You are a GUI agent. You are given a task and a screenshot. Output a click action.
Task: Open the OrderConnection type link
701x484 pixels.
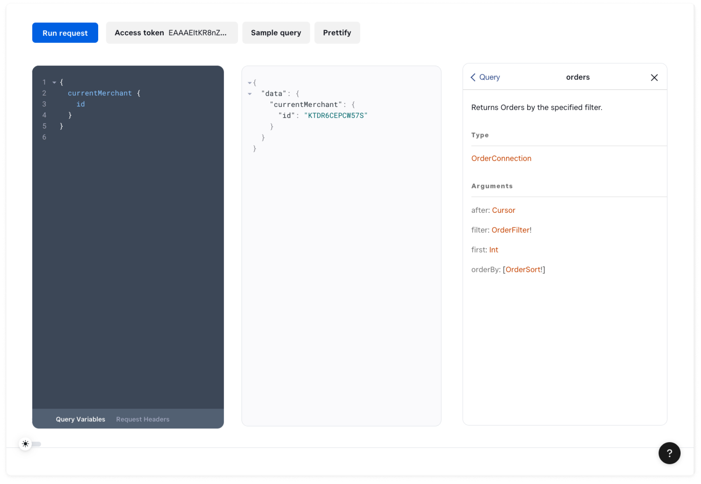click(x=501, y=158)
